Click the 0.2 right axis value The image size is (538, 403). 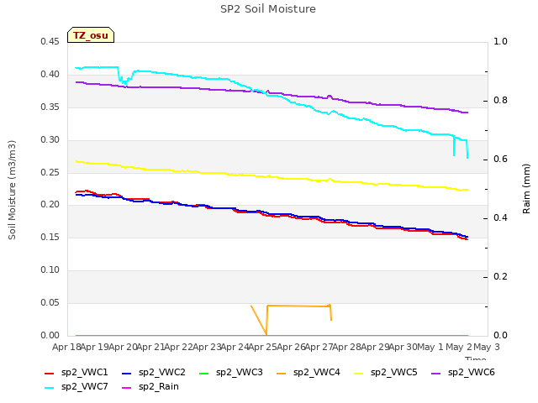point(500,277)
